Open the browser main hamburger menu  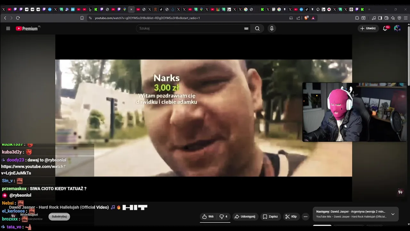[406, 18]
